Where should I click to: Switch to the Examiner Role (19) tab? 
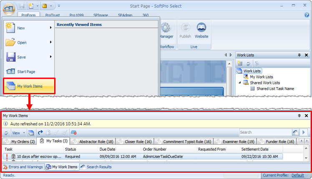coord(235,141)
